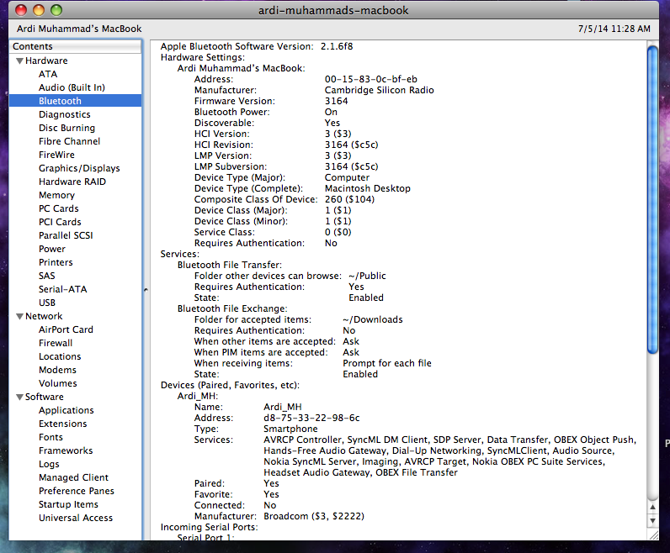This screenshot has width=670, height=553.
Task: Select Audio (Built In) in sidebar
Action: [72, 87]
